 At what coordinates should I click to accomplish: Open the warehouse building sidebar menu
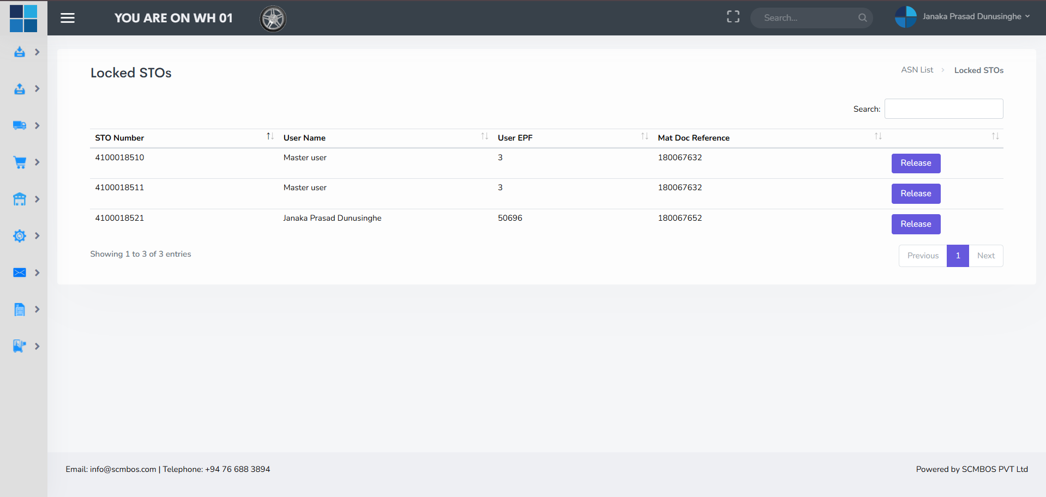click(20, 199)
